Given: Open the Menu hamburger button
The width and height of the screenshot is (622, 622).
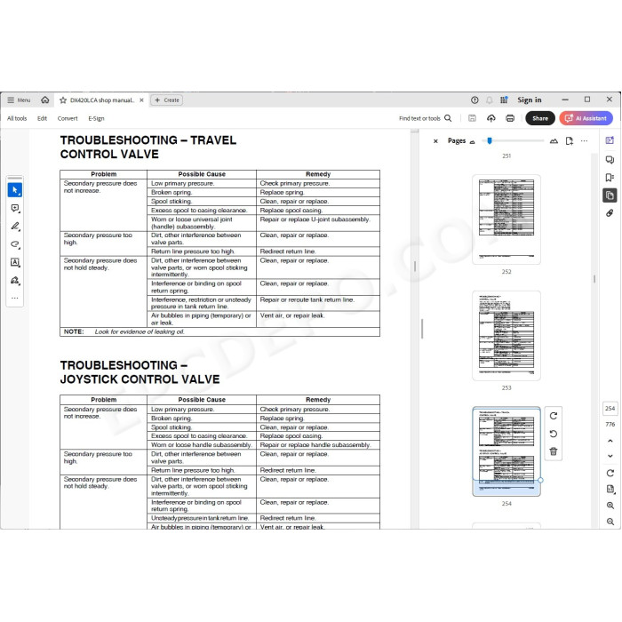Looking at the screenshot, I should 19,100.
